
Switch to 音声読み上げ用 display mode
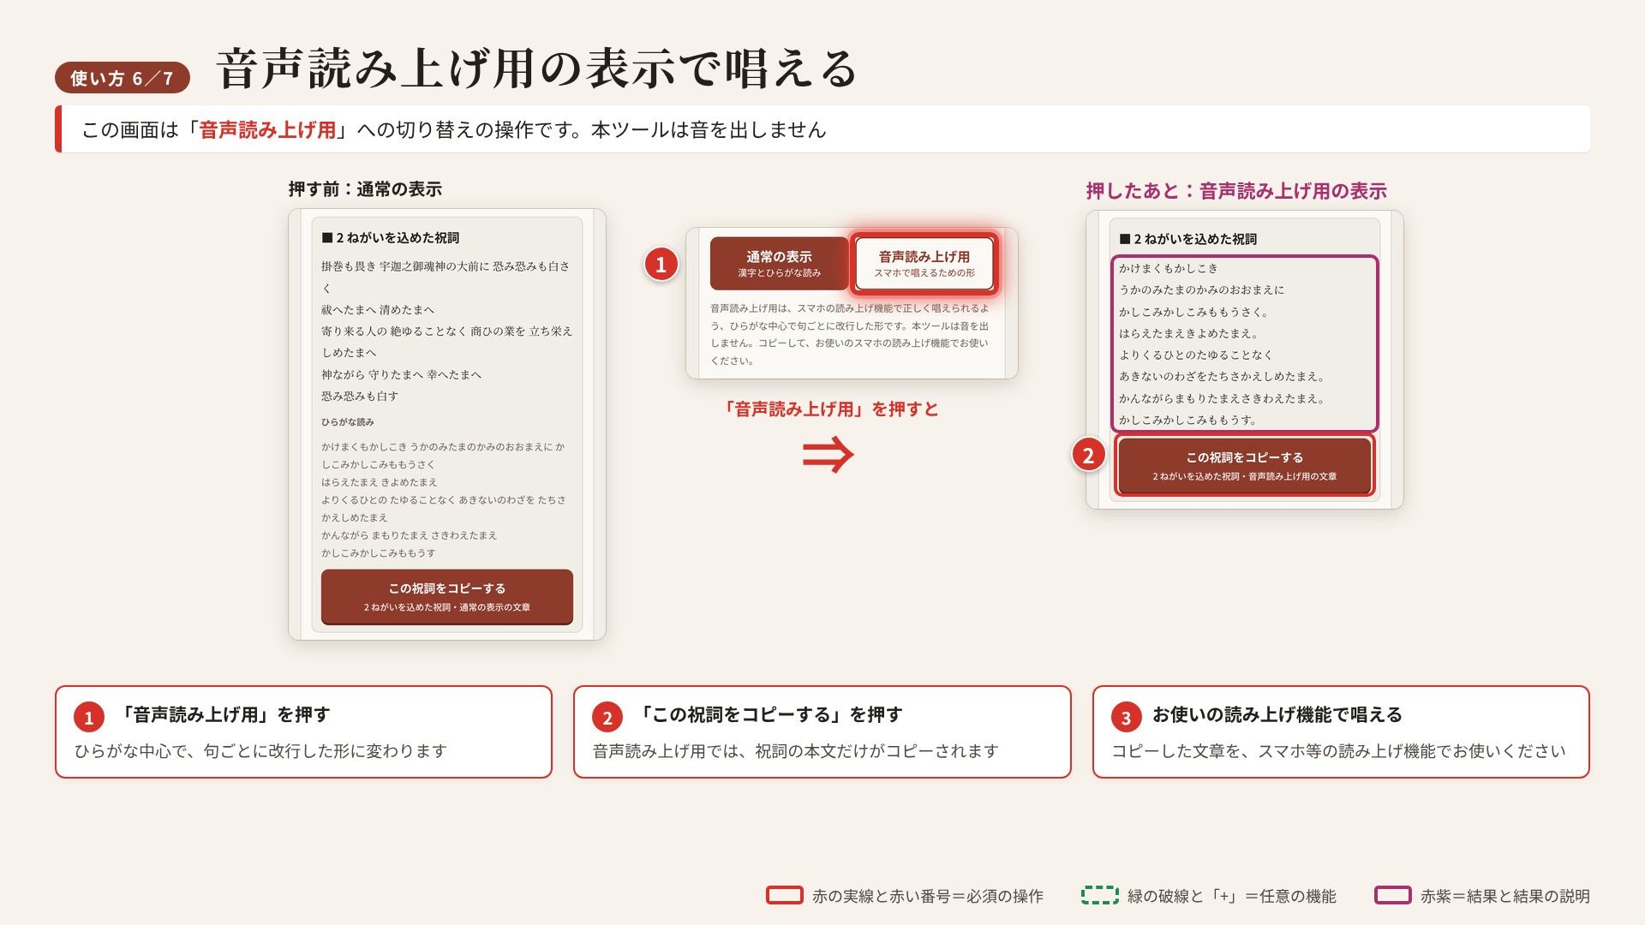point(924,263)
